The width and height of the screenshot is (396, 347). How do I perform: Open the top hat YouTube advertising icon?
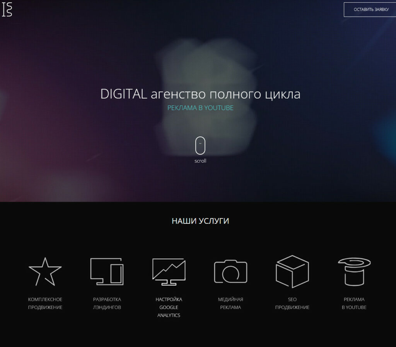(x=354, y=271)
